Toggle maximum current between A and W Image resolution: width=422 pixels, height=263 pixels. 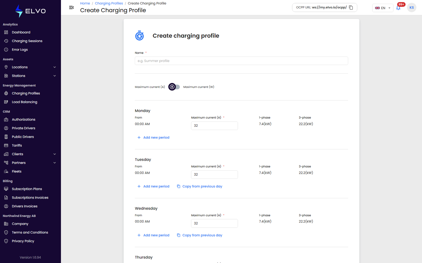(174, 87)
